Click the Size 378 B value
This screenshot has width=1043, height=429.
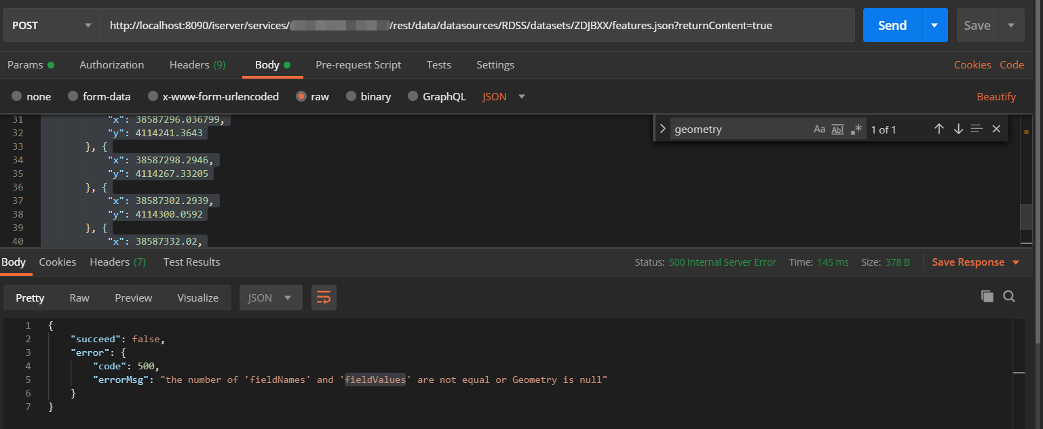[898, 262]
